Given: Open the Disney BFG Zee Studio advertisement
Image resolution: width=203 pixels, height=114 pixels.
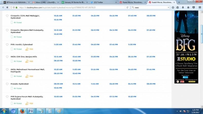Looking at the screenshot, I should click(x=186, y=47).
